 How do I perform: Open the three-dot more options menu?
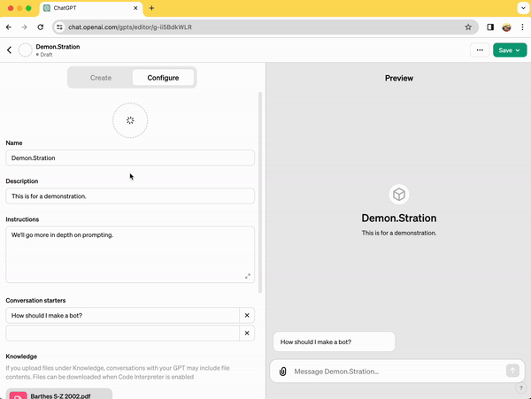tap(480, 50)
